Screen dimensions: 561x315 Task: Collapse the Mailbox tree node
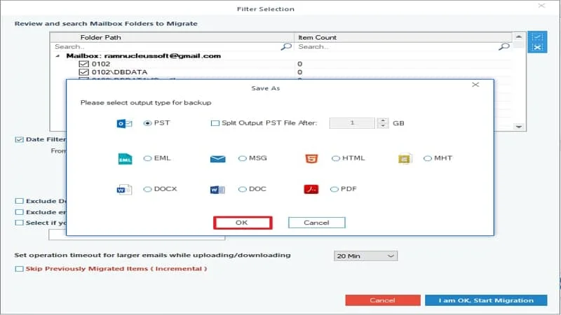58,56
